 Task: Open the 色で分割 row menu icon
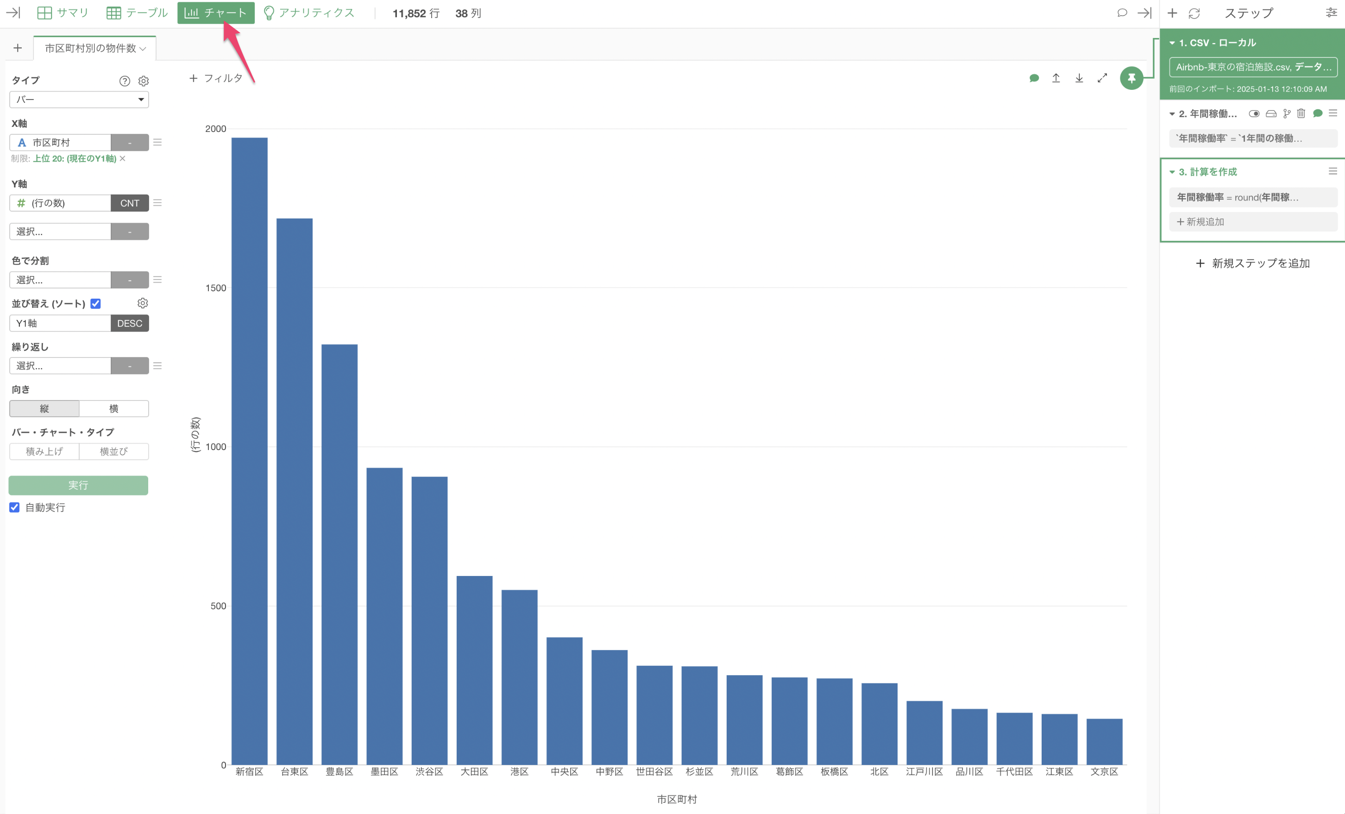click(x=158, y=280)
